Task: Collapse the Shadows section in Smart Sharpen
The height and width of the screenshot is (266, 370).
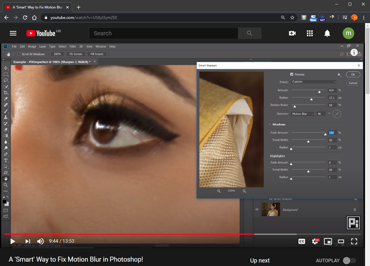Action: click(270, 124)
